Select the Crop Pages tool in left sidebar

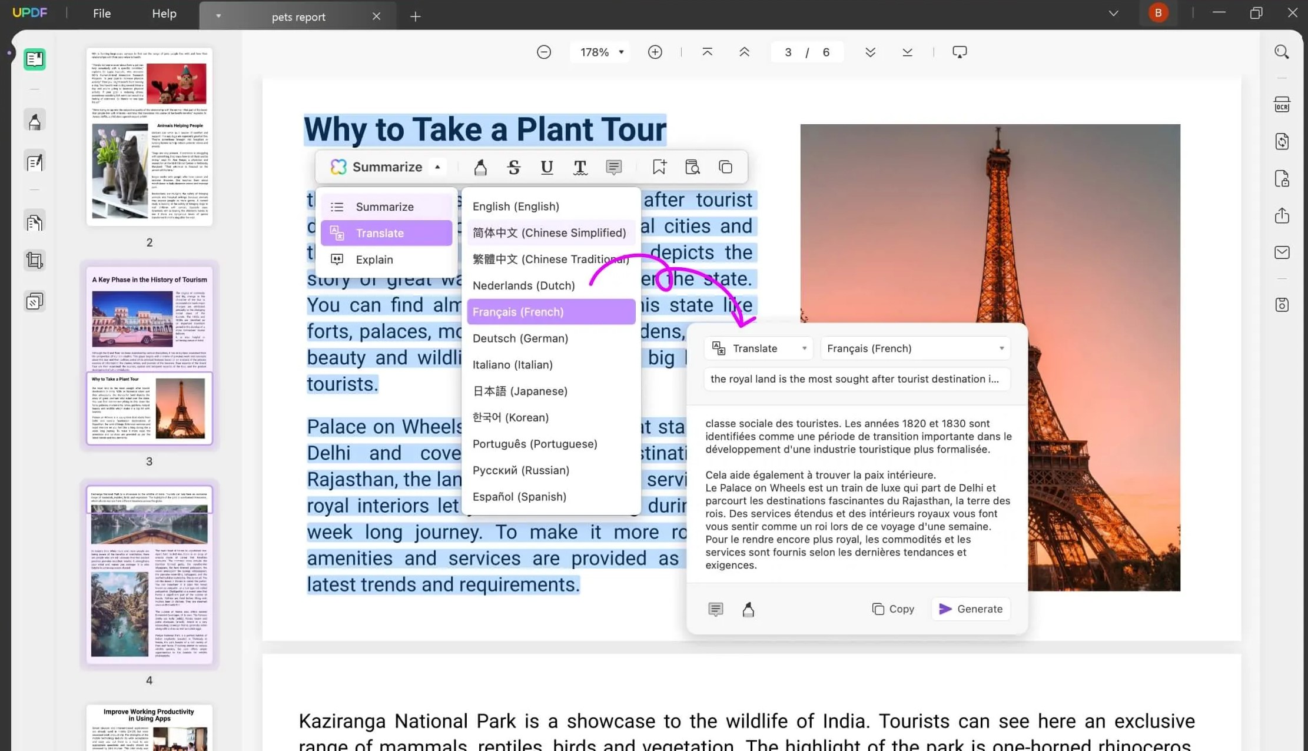35,260
